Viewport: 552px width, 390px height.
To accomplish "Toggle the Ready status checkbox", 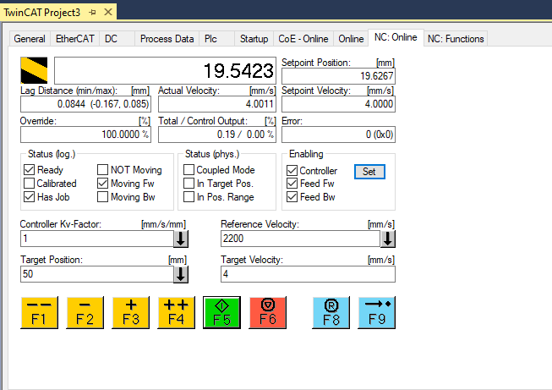I will [29, 170].
